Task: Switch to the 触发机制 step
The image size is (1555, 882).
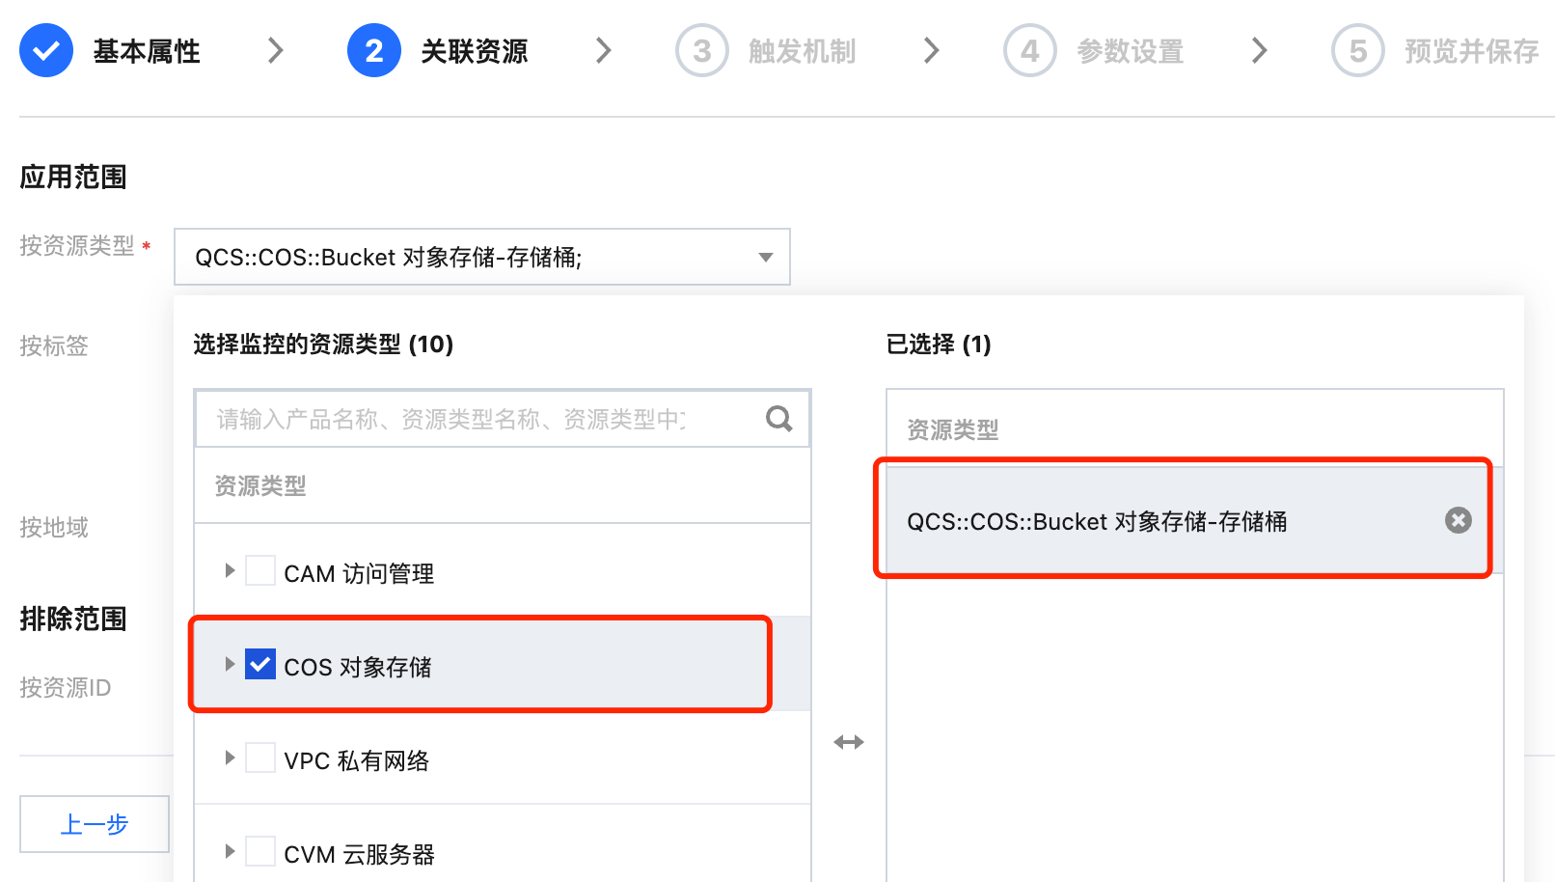Action: [x=802, y=51]
